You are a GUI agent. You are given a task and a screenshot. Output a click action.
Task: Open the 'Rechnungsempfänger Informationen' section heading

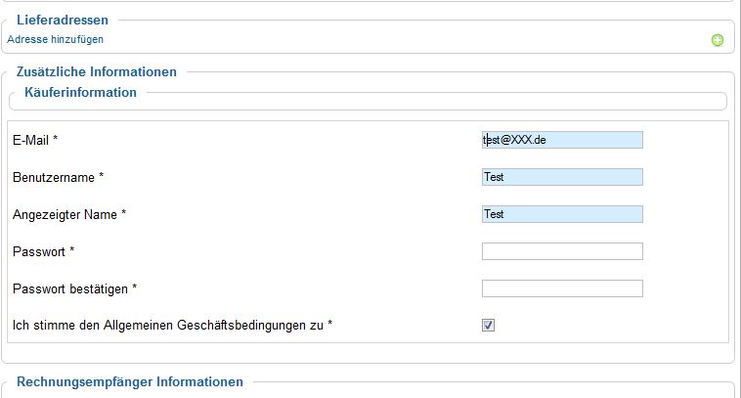click(x=130, y=381)
